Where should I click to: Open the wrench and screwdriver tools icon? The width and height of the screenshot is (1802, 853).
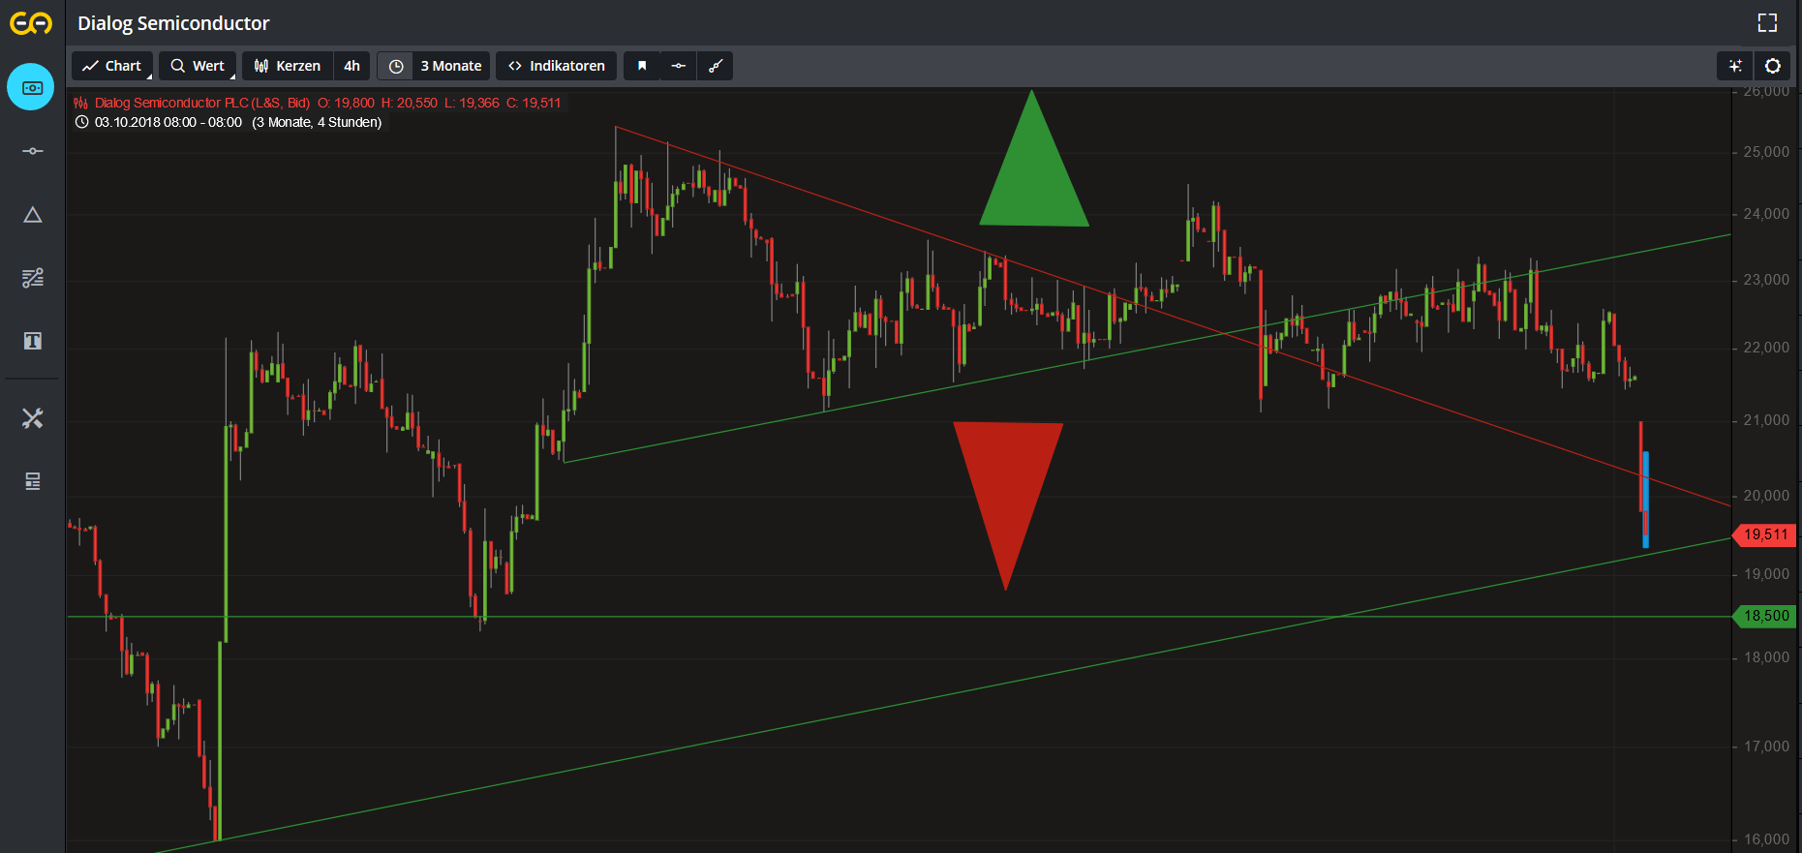(32, 418)
